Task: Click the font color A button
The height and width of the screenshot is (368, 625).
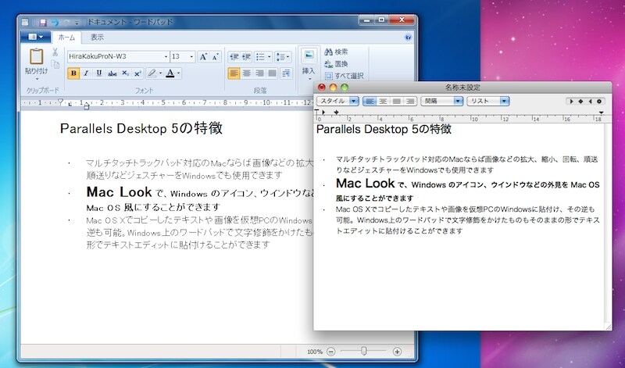Action: tap(170, 73)
